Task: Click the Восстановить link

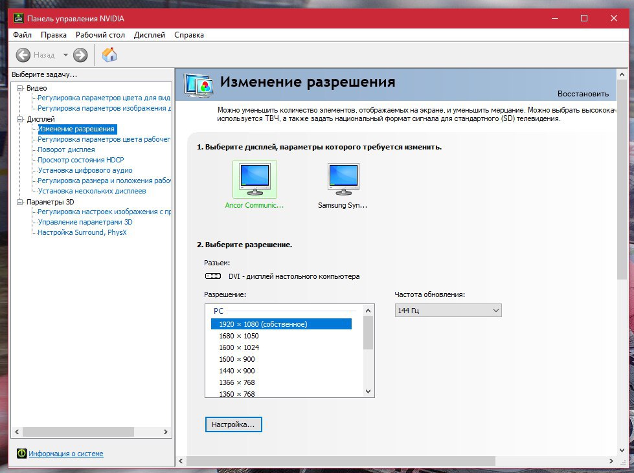Action: tap(583, 94)
